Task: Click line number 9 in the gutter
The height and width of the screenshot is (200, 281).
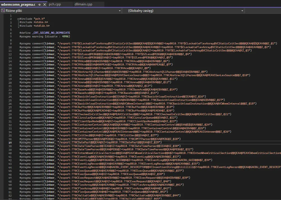Action: coord(11,44)
